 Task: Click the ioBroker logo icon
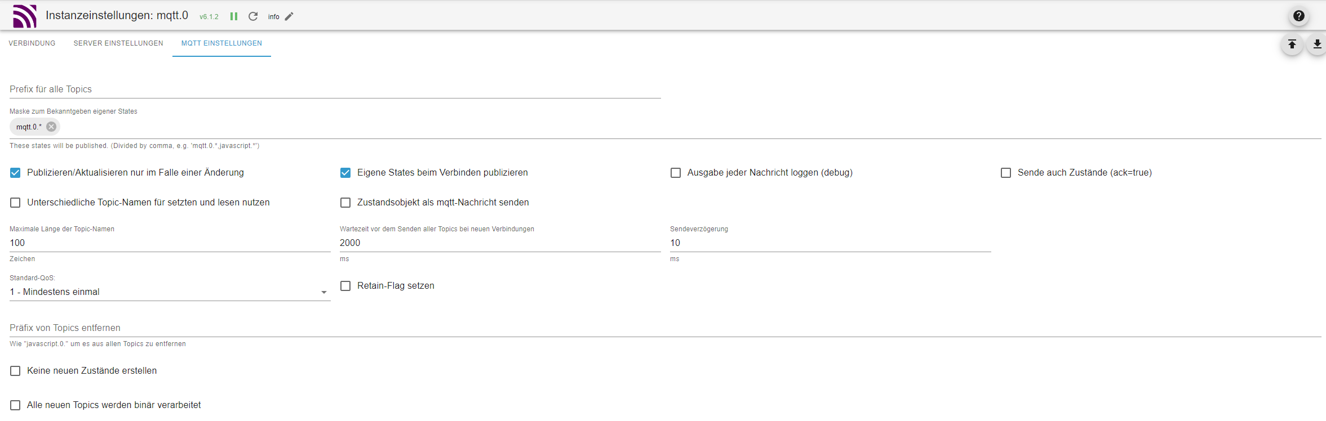pyautogui.click(x=25, y=16)
